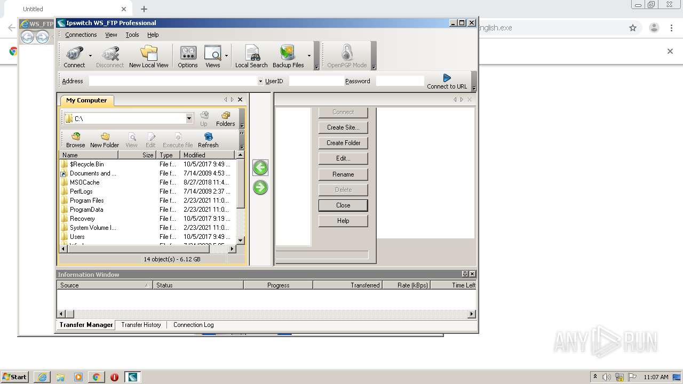Click the green left transfer arrow
The height and width of the screenshot is (384, 683).
260,167
